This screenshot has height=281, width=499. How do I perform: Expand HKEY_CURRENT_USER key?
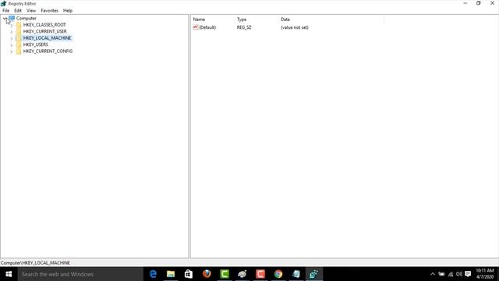(x=12, y=31)
